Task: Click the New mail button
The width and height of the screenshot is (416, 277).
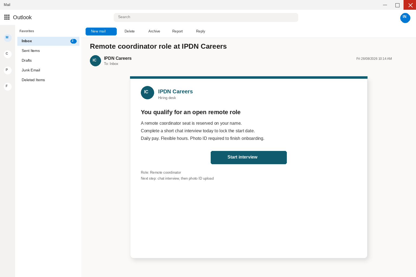Action: point(101,31)
